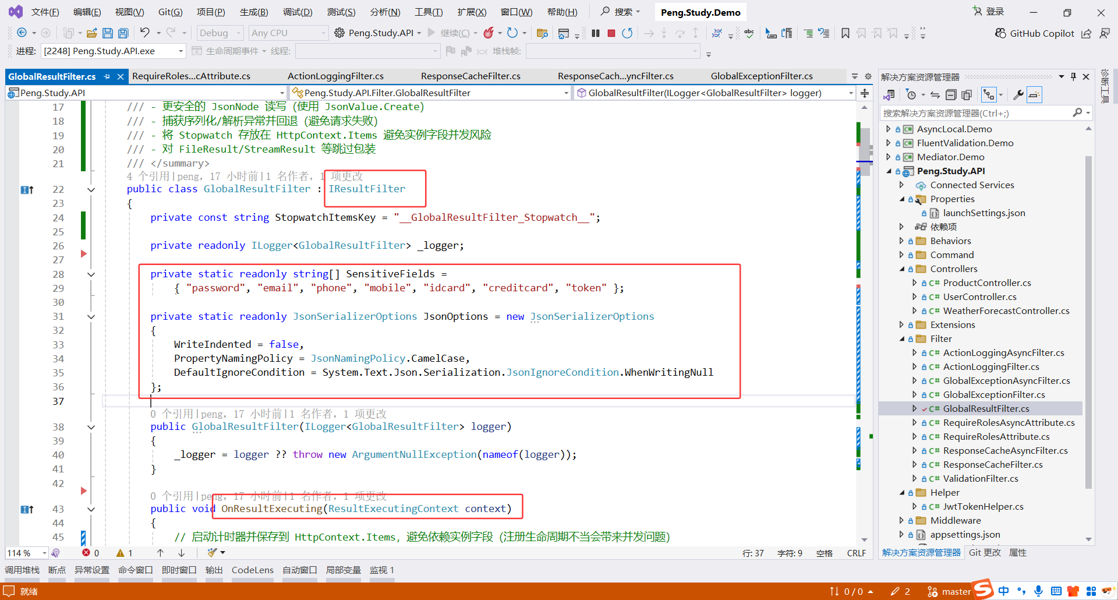Go to previous issue up arrow
1118x600 pixels.
tap(160, 553)
